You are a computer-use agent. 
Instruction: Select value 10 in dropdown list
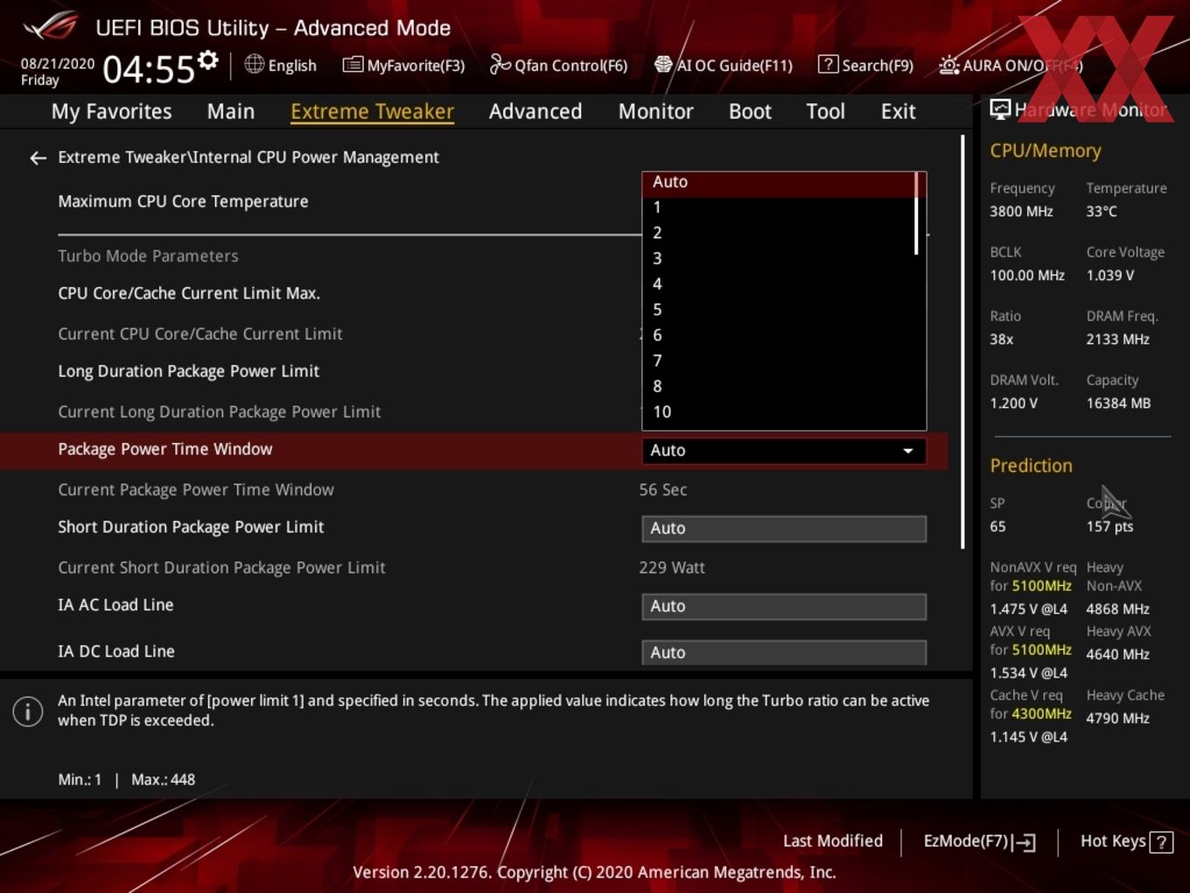pyautogui.click(x=779, y=411)
